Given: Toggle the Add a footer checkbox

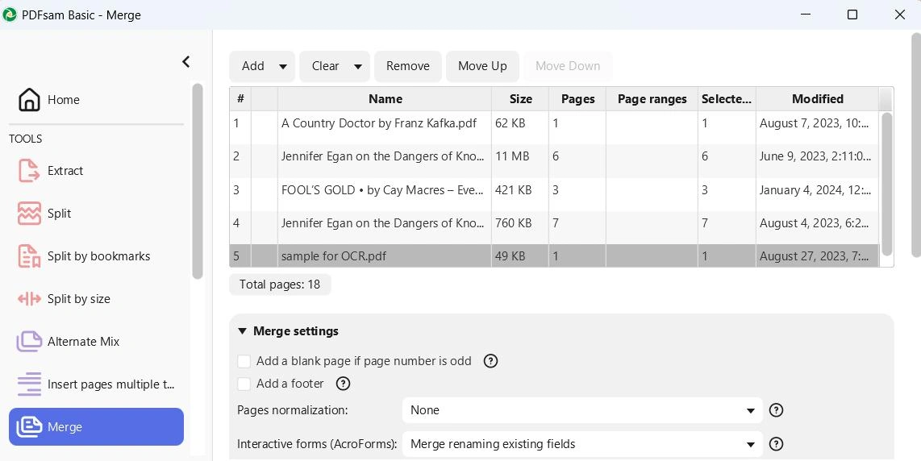Looking at the screenshot, I should pyautogui.click(x=244, y=384).
